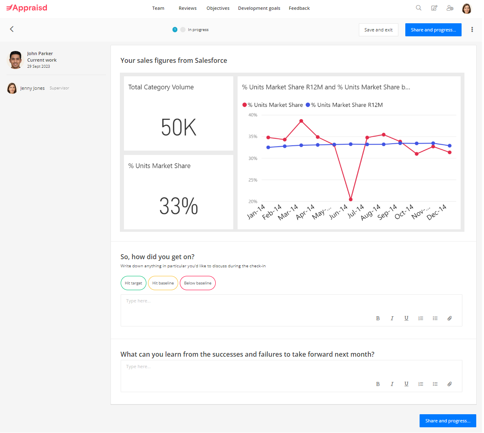Attach a file in the first text editor

(x=449, y=318)
